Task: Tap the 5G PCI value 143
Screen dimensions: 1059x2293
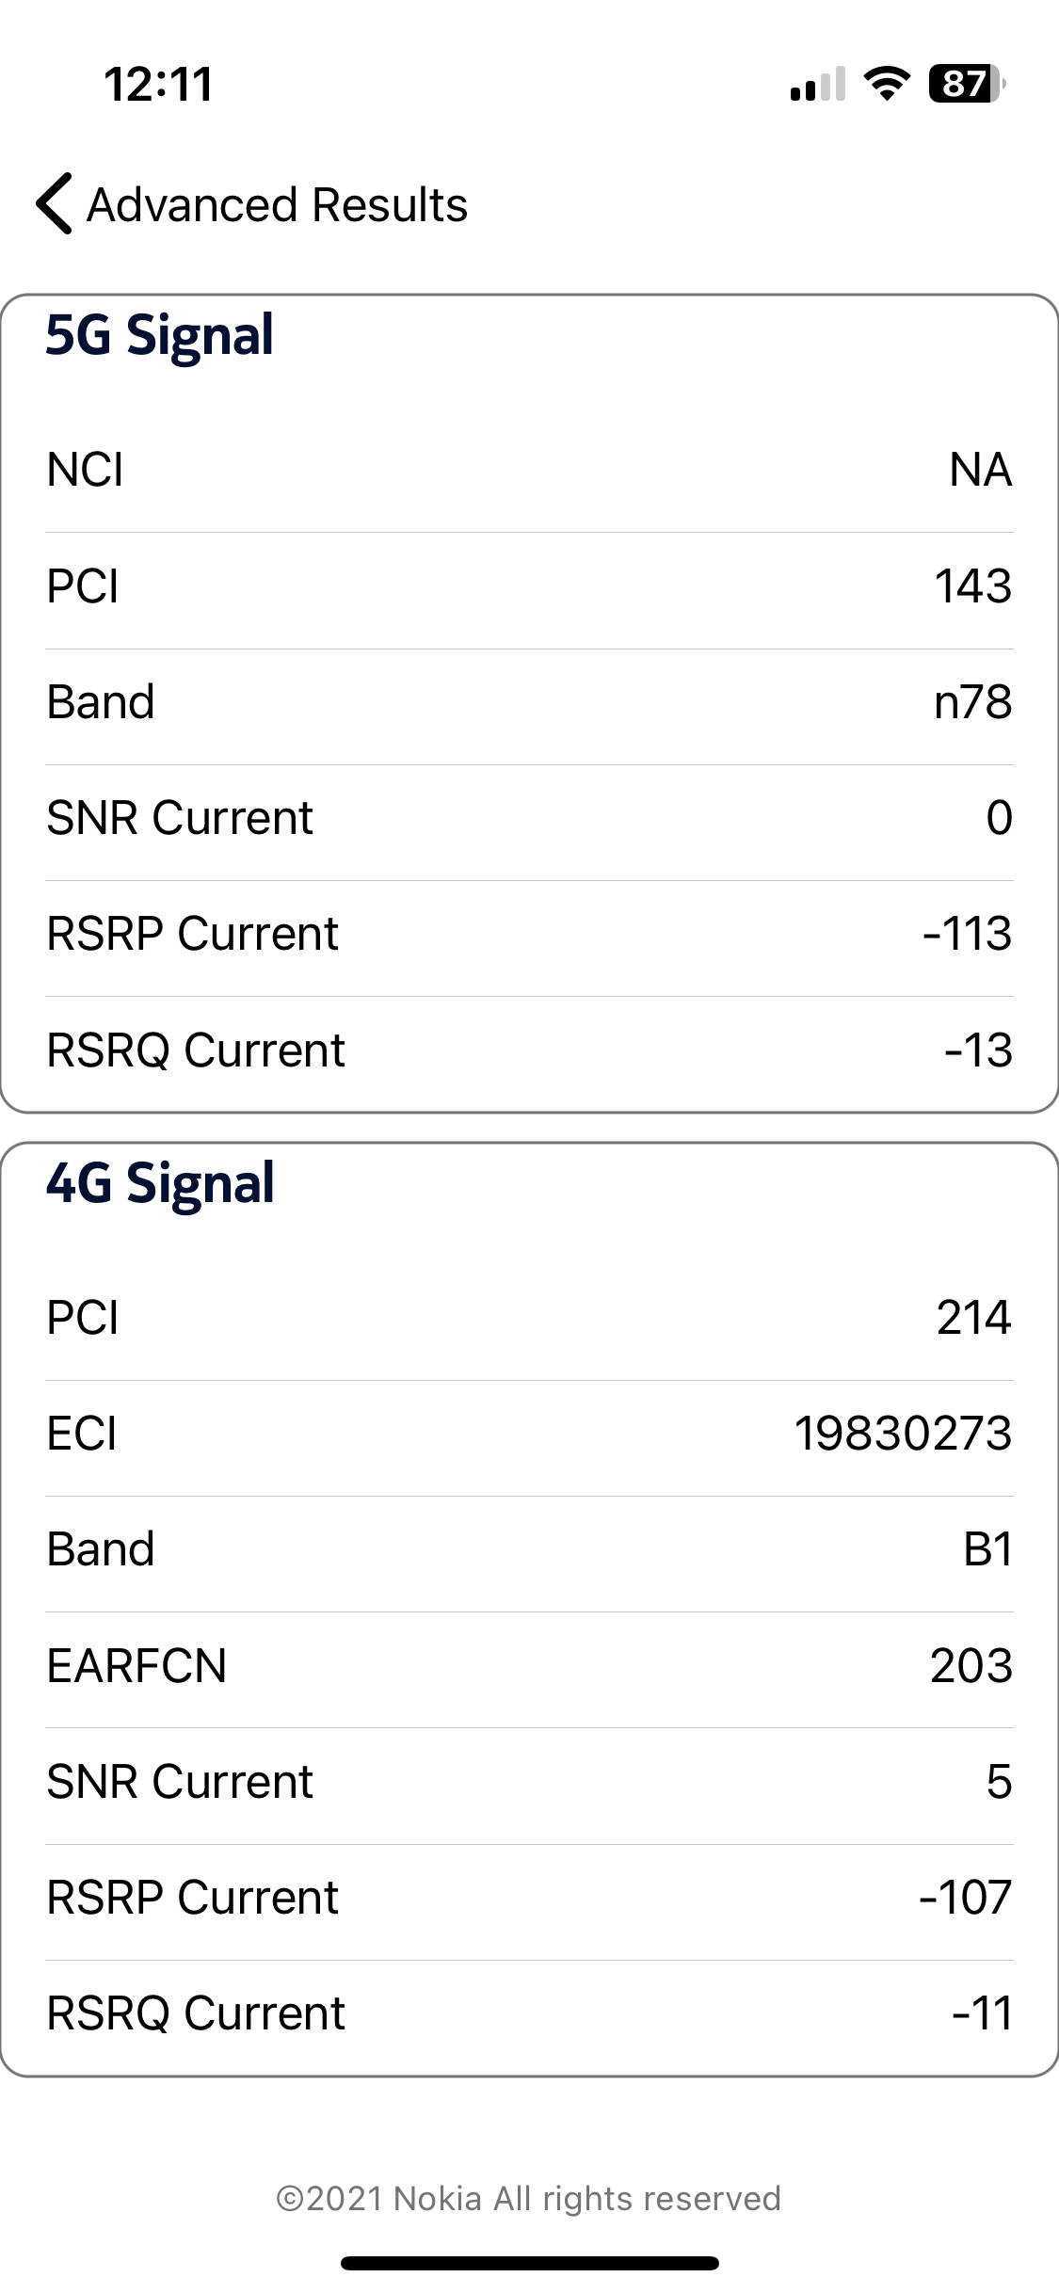Action: 972,585
